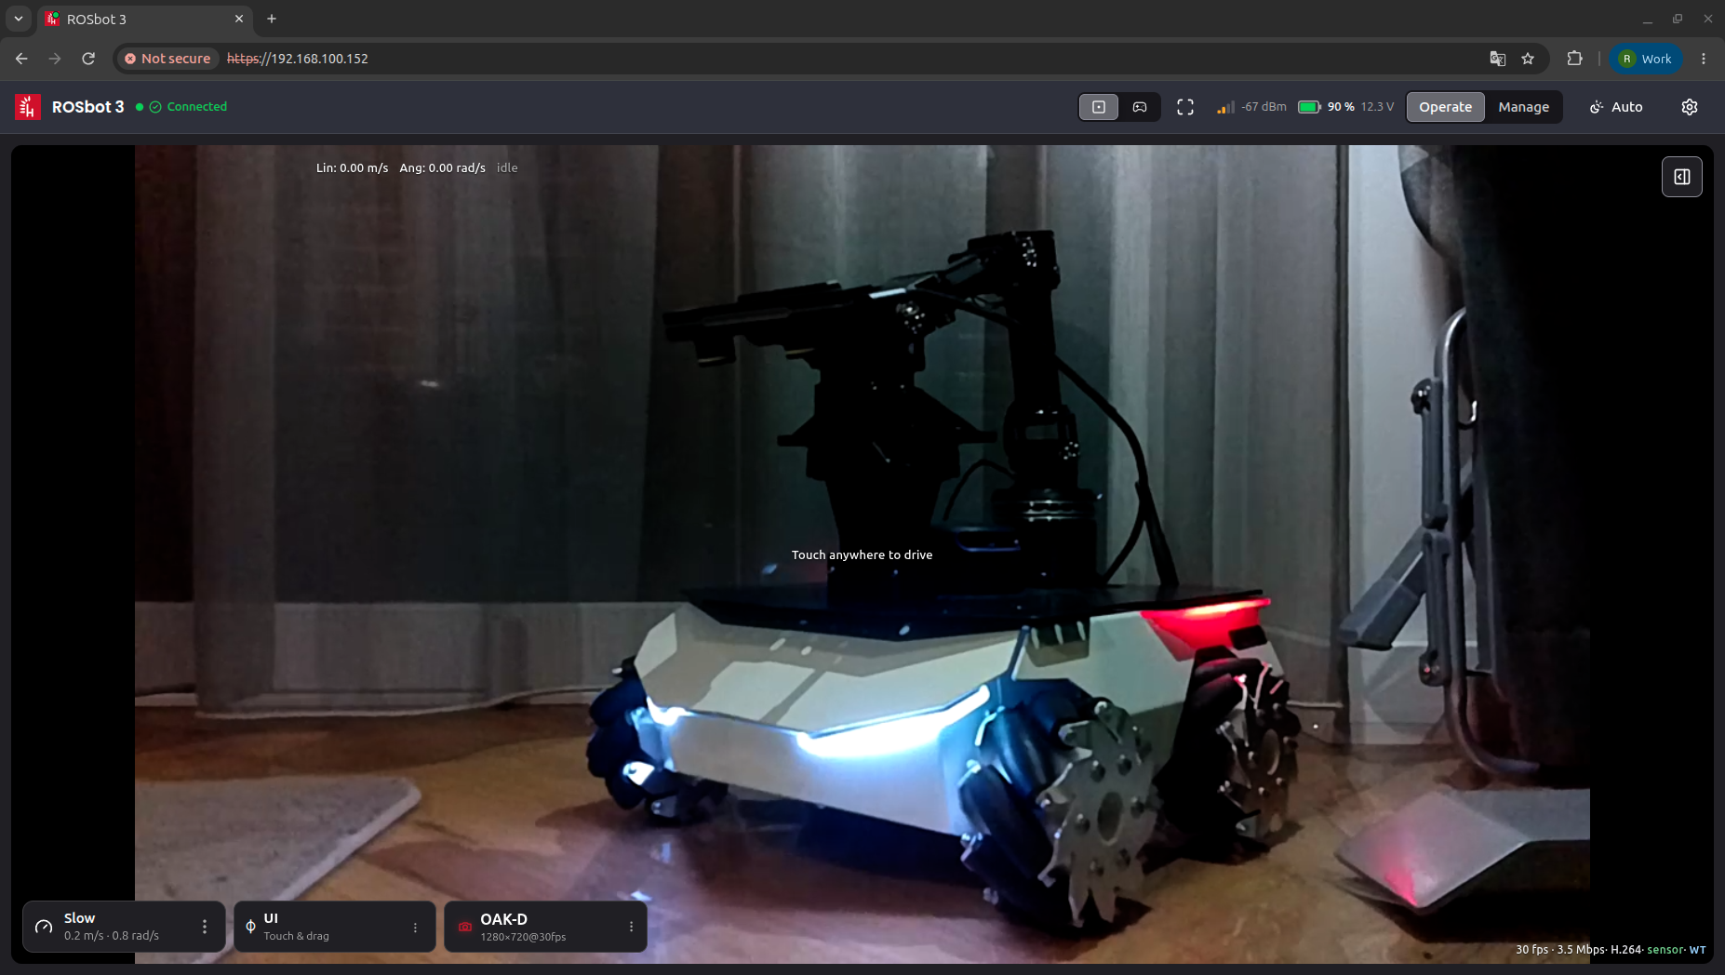Click the UI Touch & drag card

click(x=335, y=927)
